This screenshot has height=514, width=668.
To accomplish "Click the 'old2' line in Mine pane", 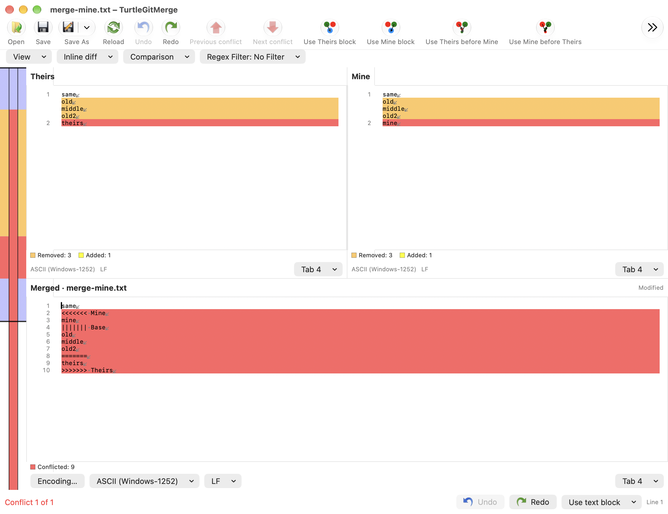I will (x=521, y=116).
